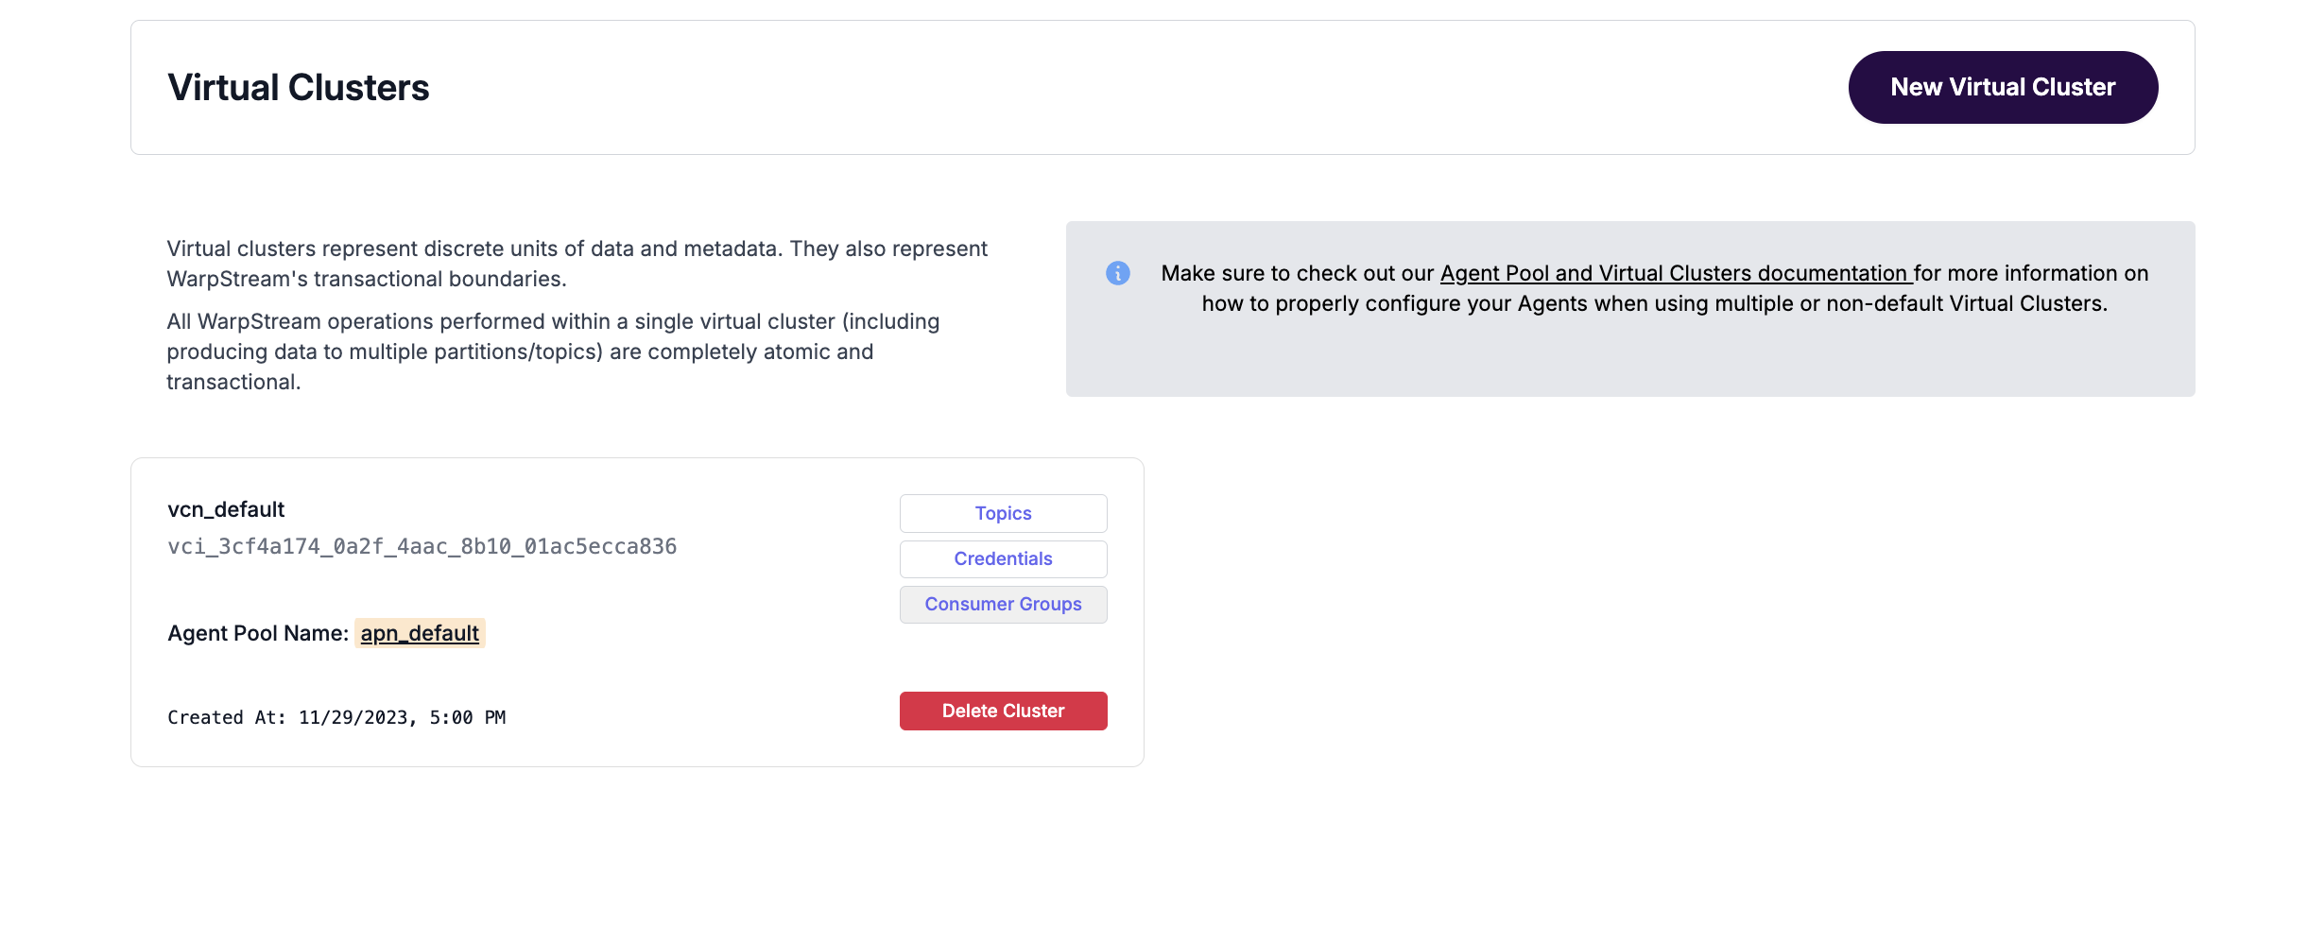Open Agent Pool and Virtual Clusters documentation link
This screenshot has width=2308, height=943.
[1674, 273]
